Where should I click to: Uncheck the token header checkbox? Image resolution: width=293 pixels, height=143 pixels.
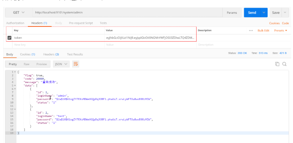pyautogui.click(x=9, y=38)
